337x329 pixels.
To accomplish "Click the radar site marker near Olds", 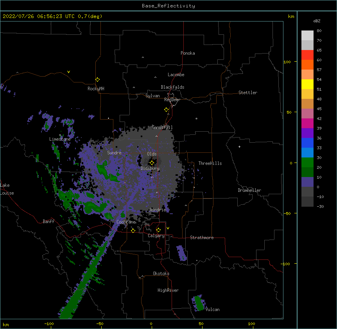I will tap(152, 163).
